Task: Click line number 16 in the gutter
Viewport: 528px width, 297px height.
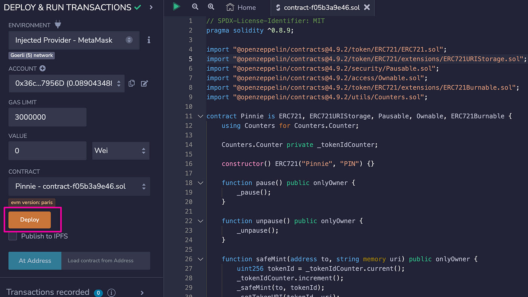Action: (189, 164)
